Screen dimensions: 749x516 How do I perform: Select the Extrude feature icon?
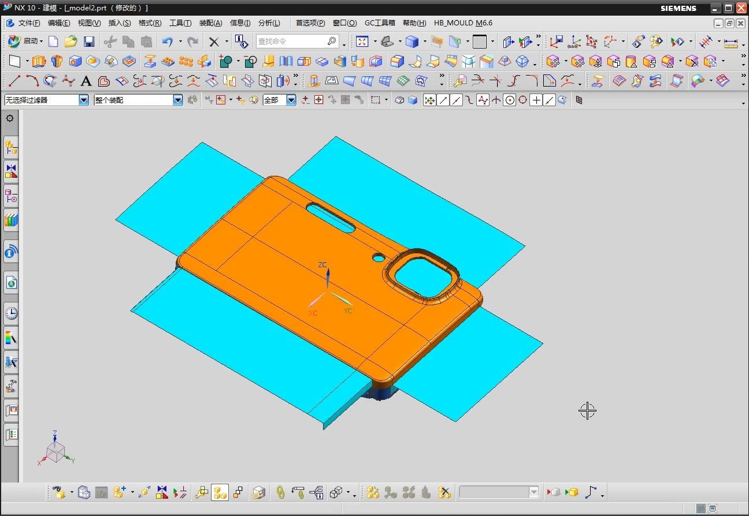click(x=39, y=62)
